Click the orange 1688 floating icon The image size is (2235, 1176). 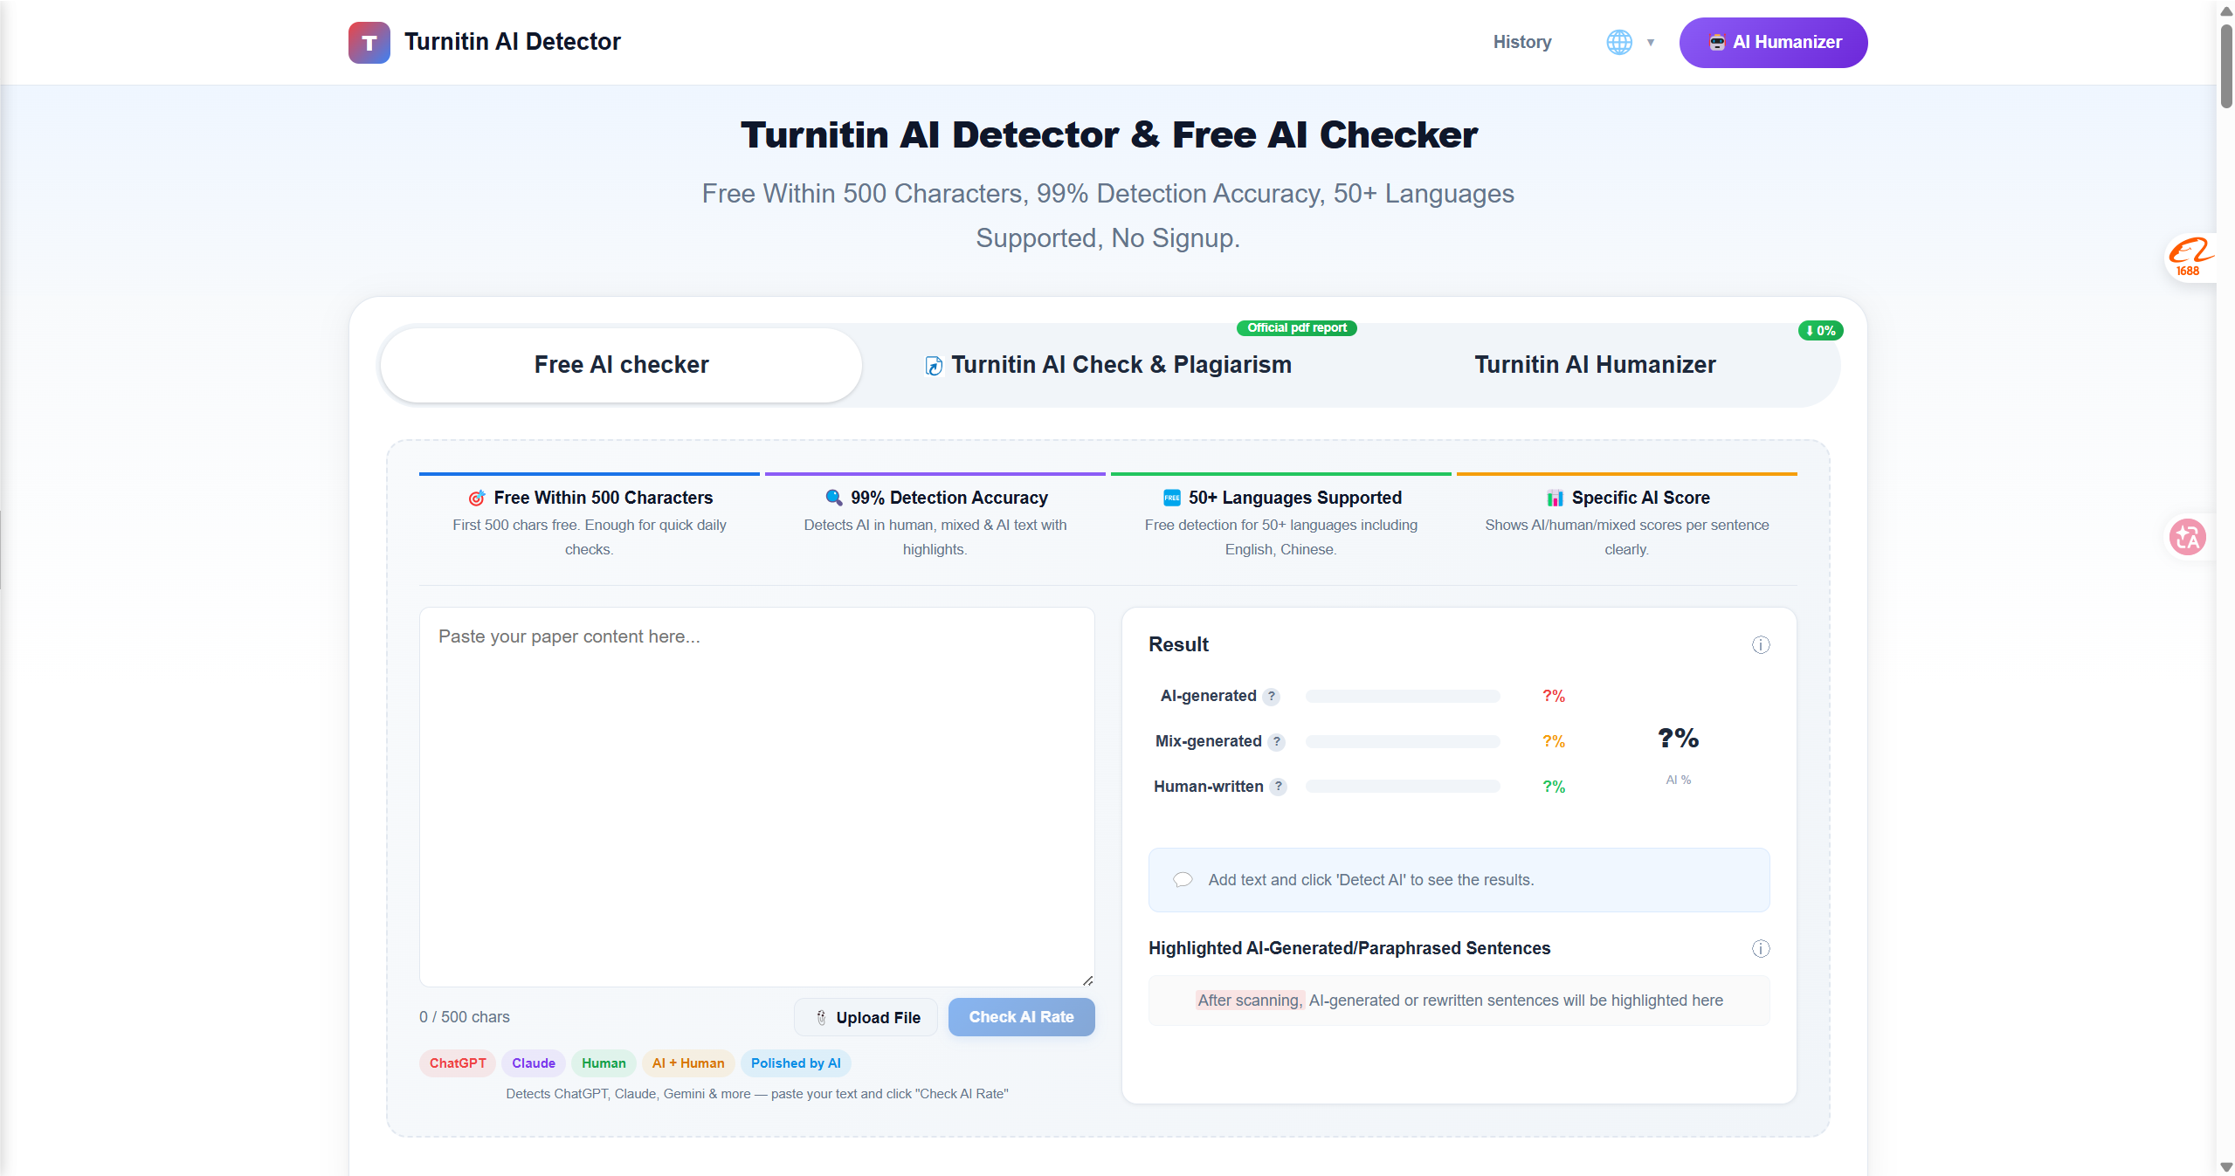[2190, 258]
